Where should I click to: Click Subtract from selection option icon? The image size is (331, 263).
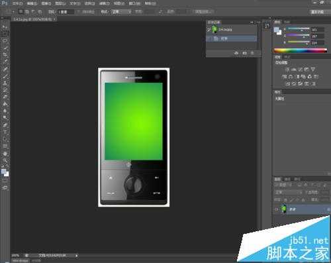point(33,11)
